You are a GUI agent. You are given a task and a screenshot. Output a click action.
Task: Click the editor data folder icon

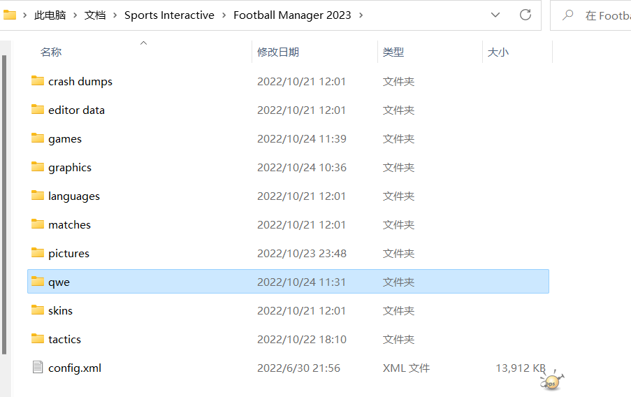tap(38, 110)
